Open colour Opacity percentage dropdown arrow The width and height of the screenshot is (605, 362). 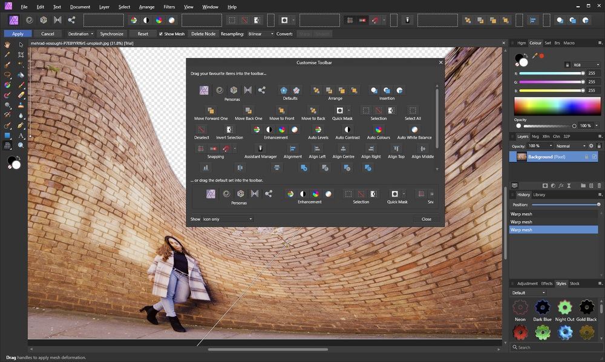click(597, 125)
